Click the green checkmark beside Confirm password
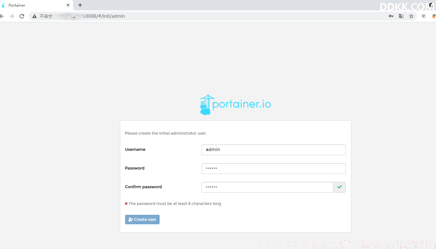 click(339, 187)
